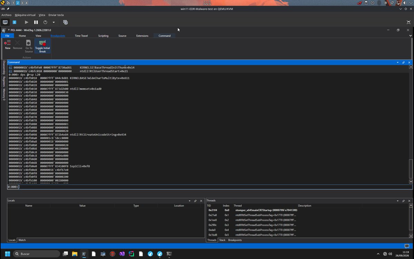Close the Command window pane
This screenshot has height=259, width=414.
[x=410, y=62]
